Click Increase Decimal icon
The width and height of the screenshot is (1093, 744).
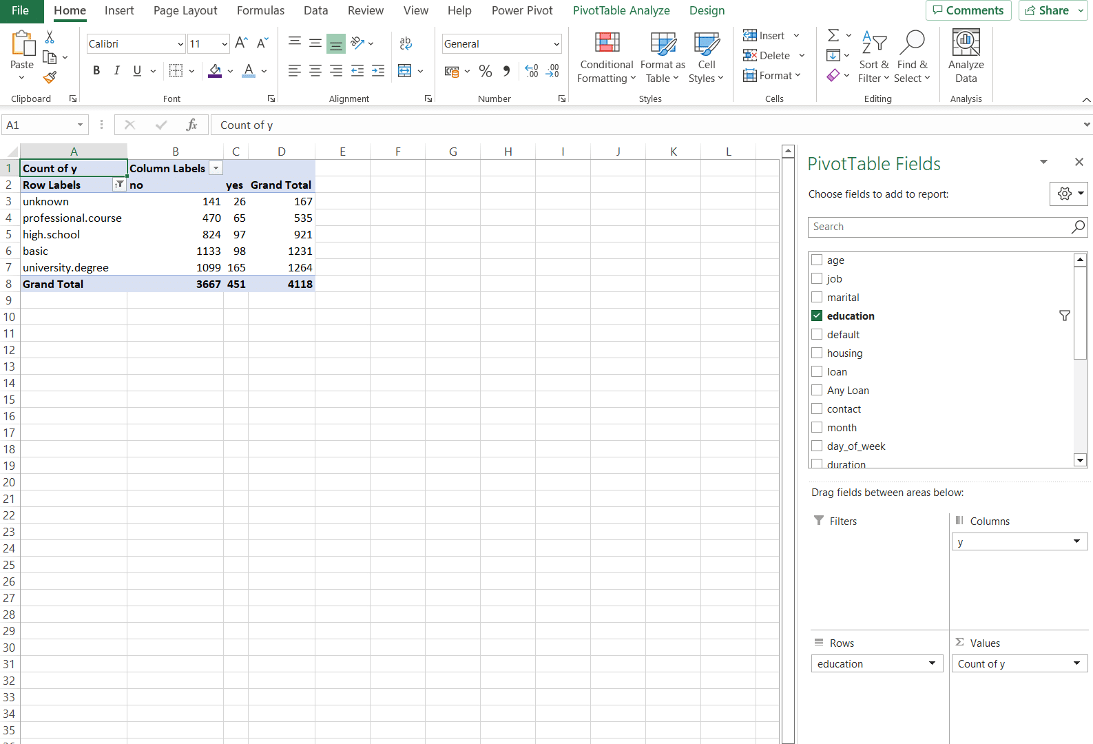point(532,70)
